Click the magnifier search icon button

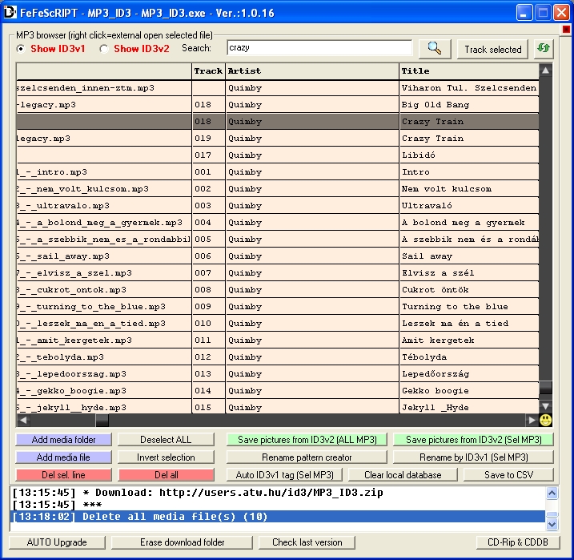coord(435,49)
